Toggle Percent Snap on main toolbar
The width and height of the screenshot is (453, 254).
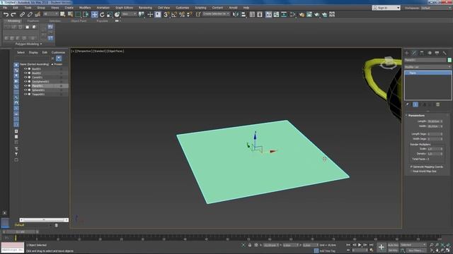[x=182, y=14]
